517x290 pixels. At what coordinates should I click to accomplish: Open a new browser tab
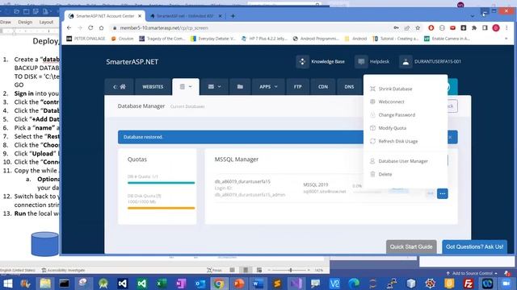pyautogui.click(x=233, y=16)
